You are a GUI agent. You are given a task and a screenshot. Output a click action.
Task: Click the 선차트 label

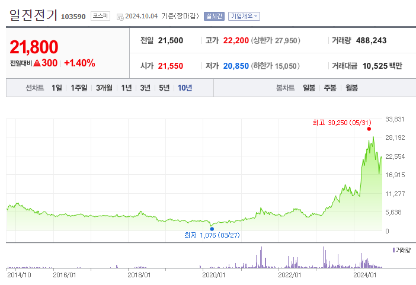pyautogui.click(x=35, y=88)
